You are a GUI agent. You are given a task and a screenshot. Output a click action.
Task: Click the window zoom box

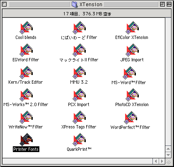coord(162,5)
